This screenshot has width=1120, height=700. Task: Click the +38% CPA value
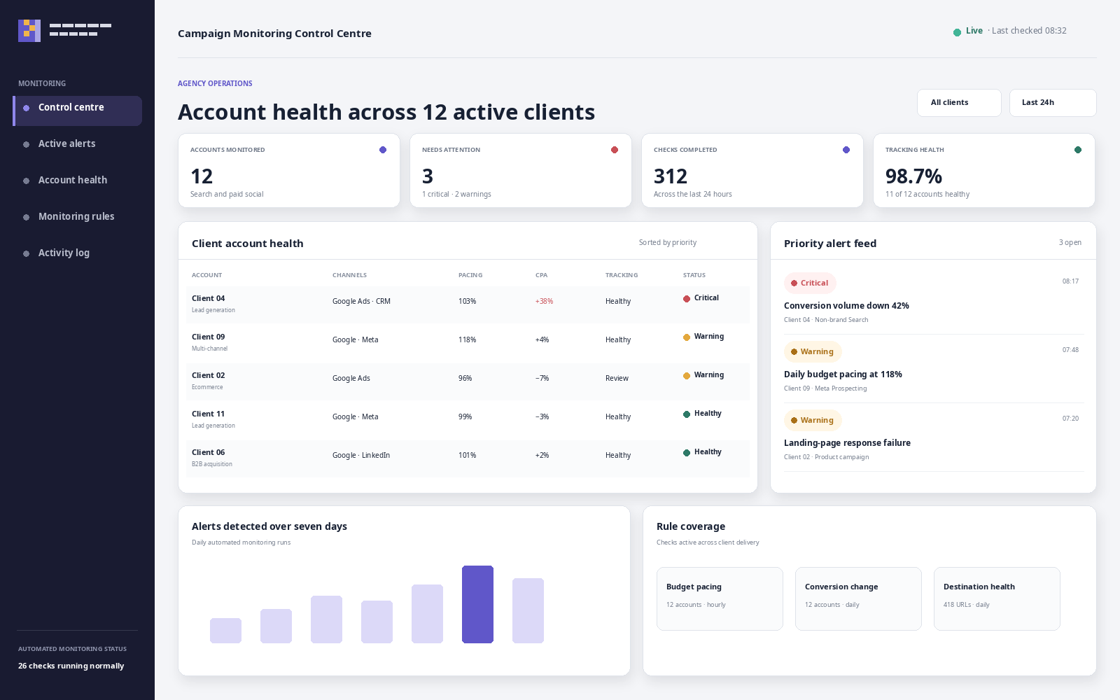pyautogui.click(x=544, y=302)
